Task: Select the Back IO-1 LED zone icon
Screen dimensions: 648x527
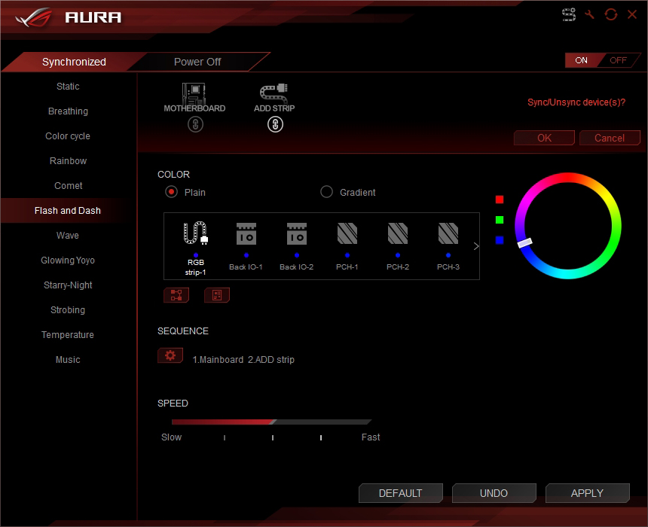Action: click(x=246, y=234)
